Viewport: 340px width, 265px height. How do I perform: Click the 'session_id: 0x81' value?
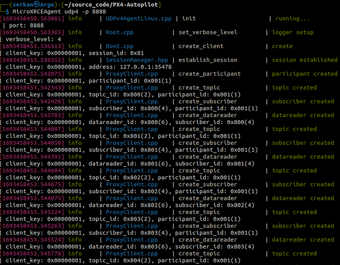(x=116, y=53)
